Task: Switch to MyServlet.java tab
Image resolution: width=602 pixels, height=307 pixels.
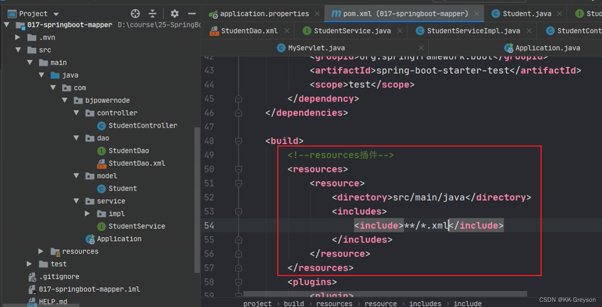Action: click(x=316, y=48)
